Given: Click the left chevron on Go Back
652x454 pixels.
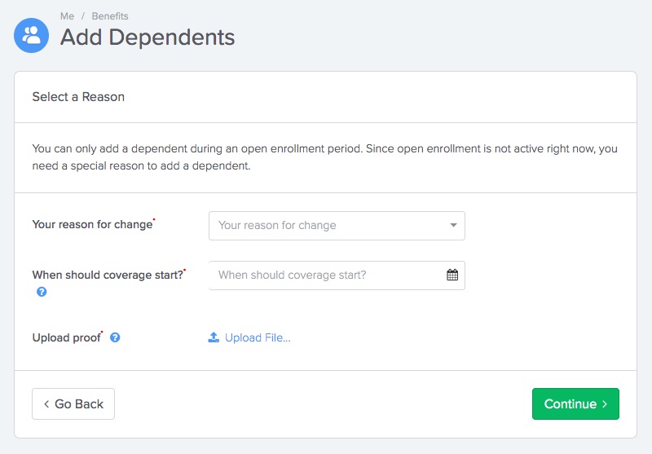Looking at the screenshot, I should [46, 403].
